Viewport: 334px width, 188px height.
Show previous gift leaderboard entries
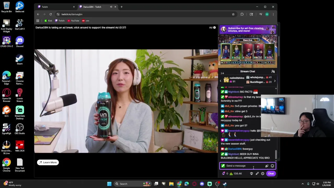[220, 81]
